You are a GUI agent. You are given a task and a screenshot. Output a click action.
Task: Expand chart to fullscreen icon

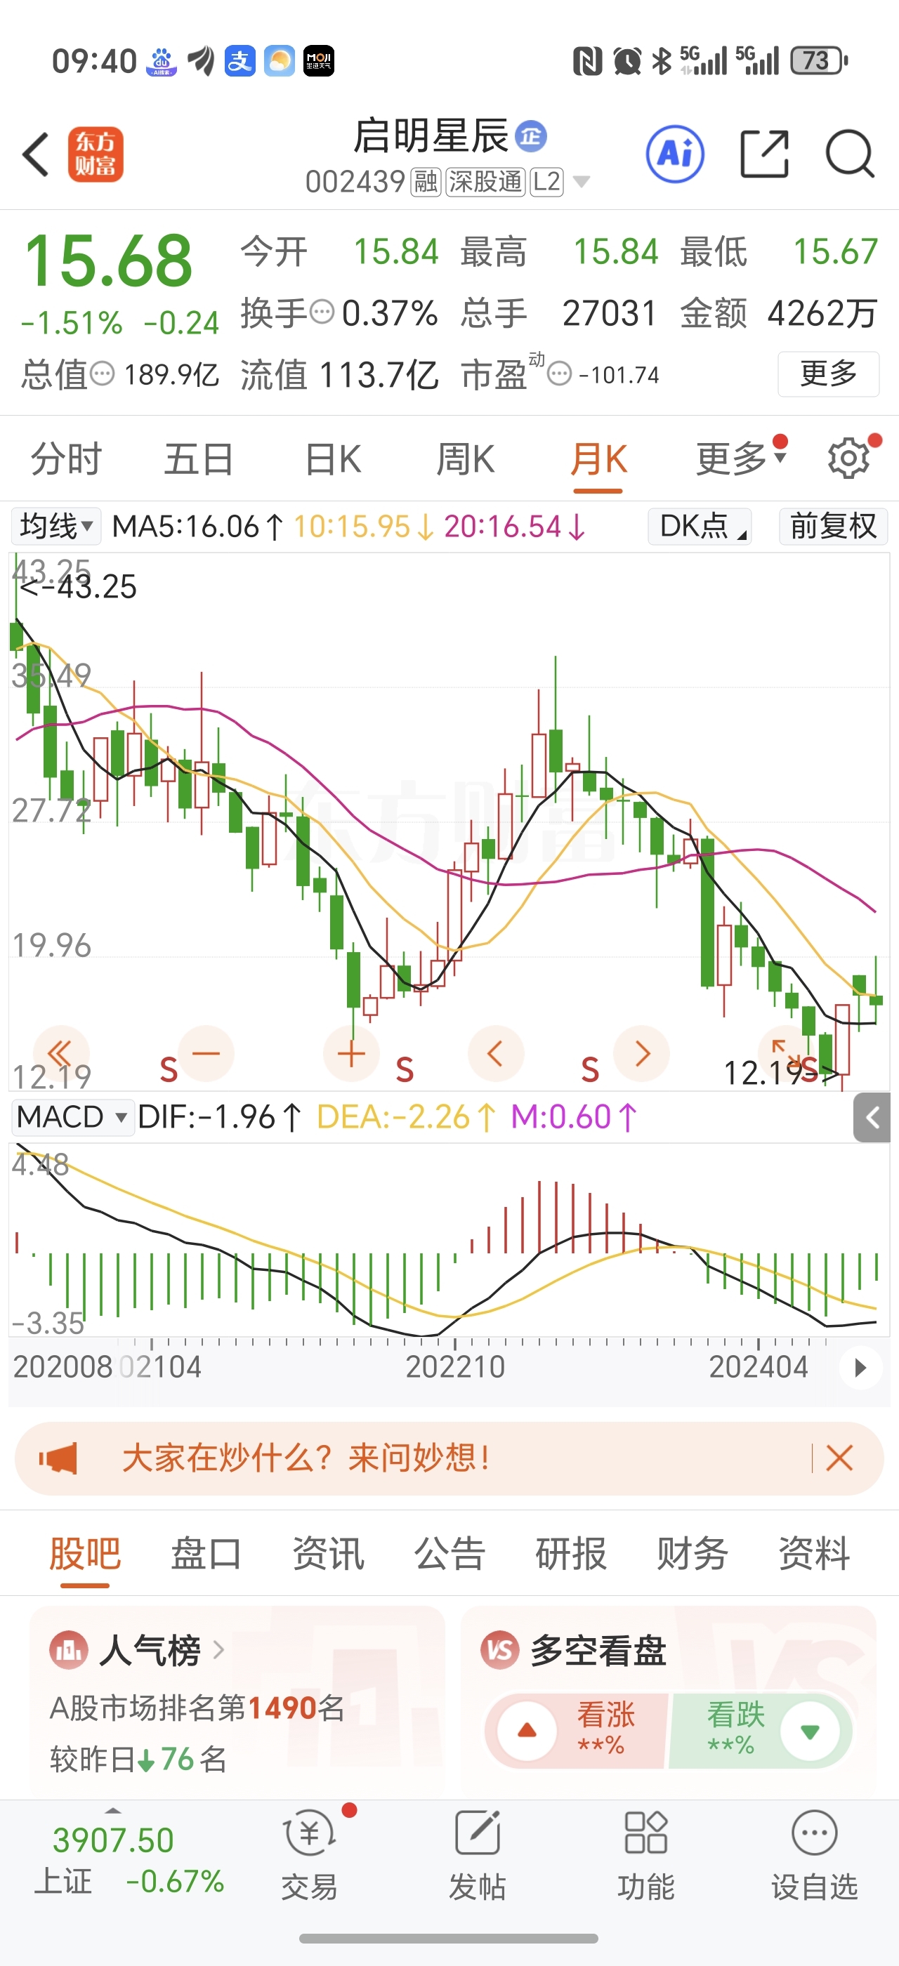(x=786, y=1054)
